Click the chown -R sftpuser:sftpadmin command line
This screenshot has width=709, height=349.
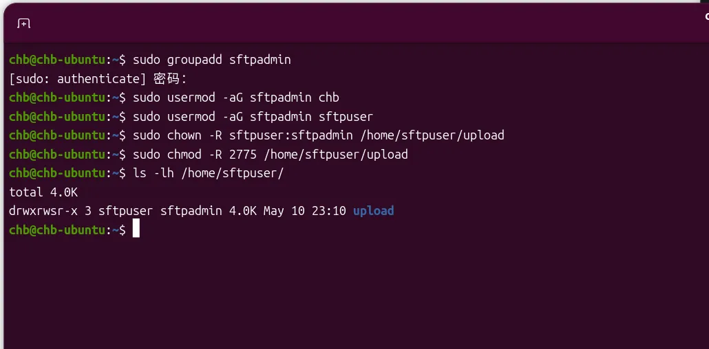tap(318, 135)
